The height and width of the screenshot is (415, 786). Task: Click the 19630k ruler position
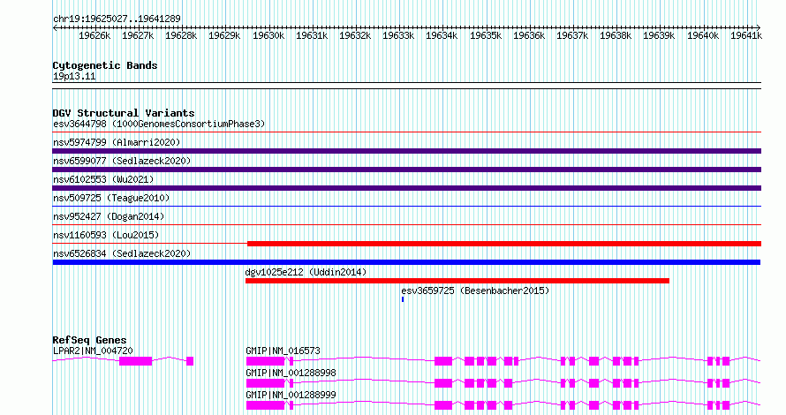[x=268, y=35]
